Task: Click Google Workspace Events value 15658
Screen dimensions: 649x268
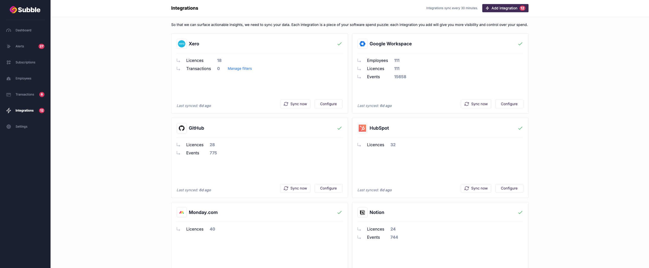Action: coord(400,77)
